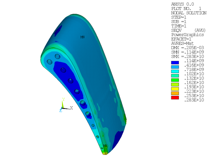
Task: Click the 'SEQV (AVG)' text
Action: point(189,30)
